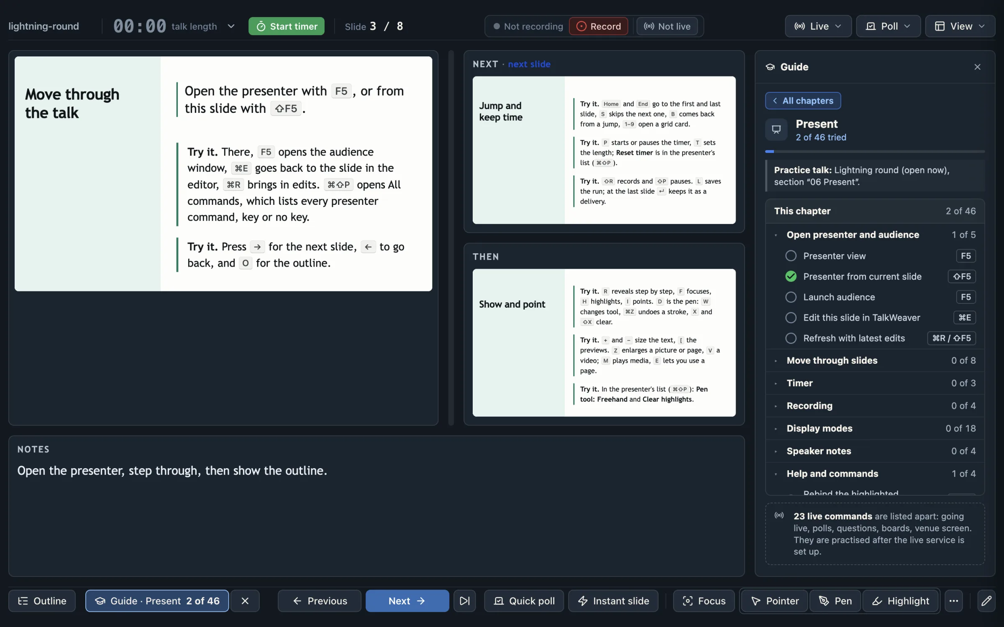Click the Record button
Image resolution: width=1004 pixels, height=627 pixels.
pyautogui.click(x=598, y=26)
